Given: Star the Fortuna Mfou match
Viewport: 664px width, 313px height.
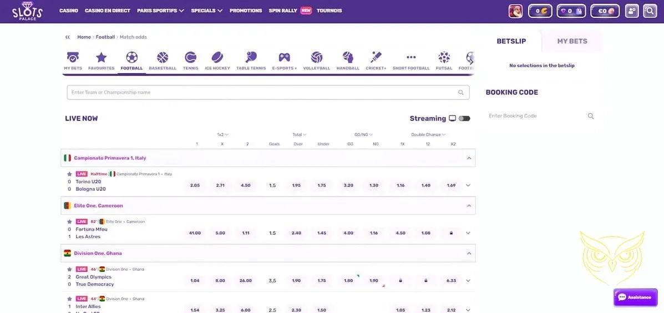Looking at the screenshot, I should coord(69,222).
